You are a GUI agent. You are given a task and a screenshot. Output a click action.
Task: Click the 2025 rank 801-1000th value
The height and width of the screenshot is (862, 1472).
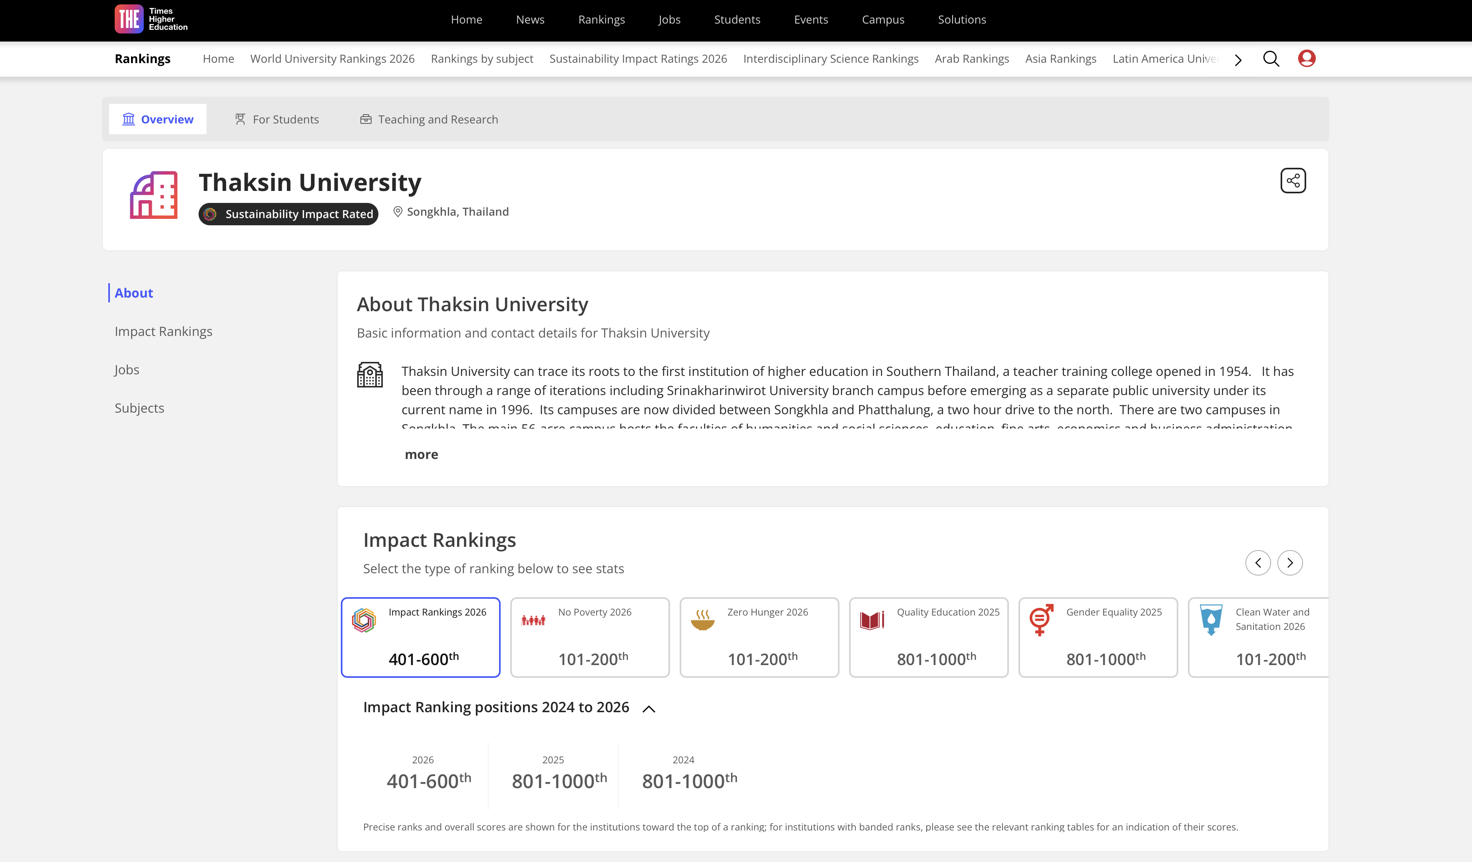[x=559, y=780]
